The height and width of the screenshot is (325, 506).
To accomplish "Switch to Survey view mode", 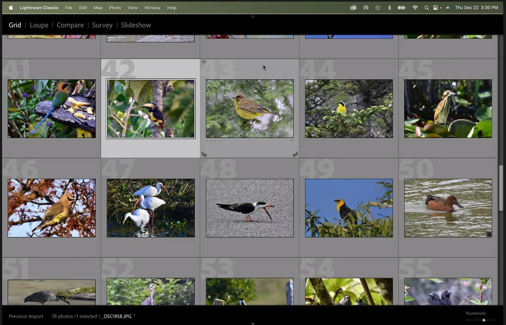I will point(102,25).
